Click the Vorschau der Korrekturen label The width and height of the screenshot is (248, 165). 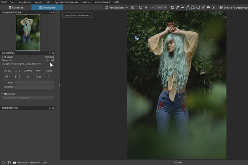coord(77,16)
